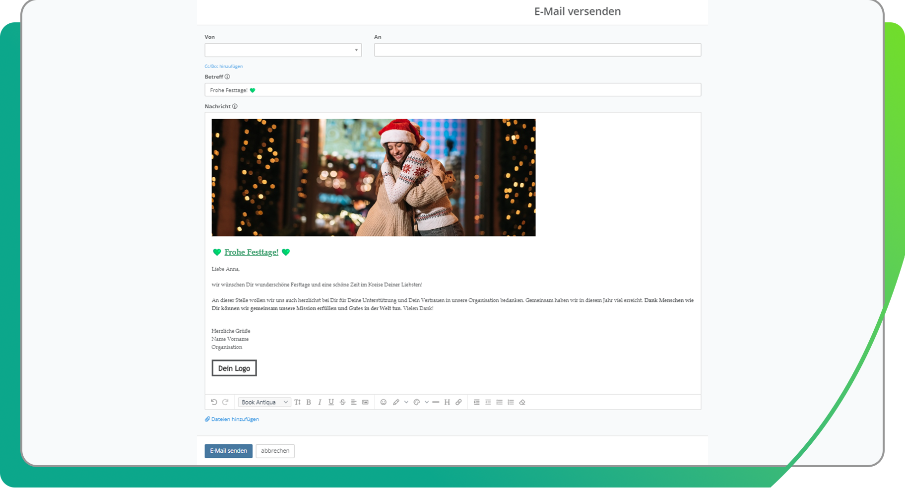This screenshot has height=488, width=905.
Task: Click the E-Mail senden button
Action: pyautogui.click(x=228, y=451)
